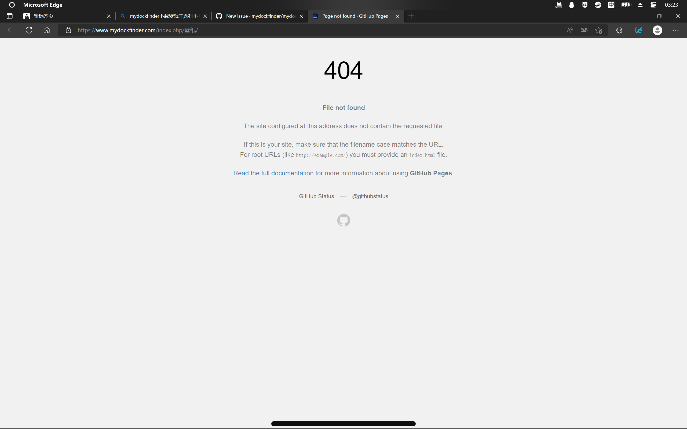
Task: Open Steam from the system tray
Action: (597, 5)
